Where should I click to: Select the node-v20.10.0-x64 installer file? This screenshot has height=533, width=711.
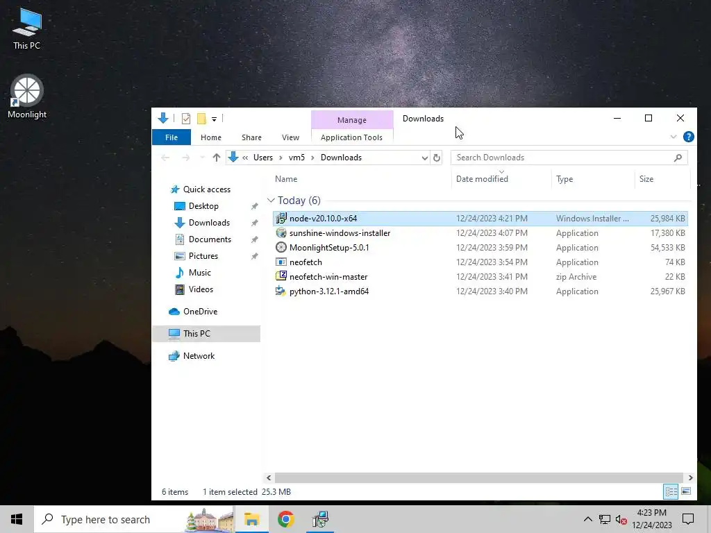[x=480, y=219]
